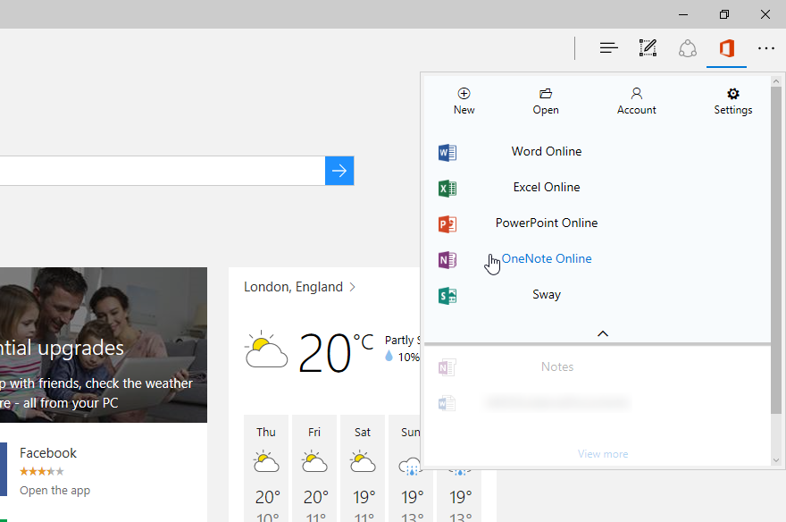Open the Account person icon
The width and height of the screenshot is (786, 522).
pos(637,93)
